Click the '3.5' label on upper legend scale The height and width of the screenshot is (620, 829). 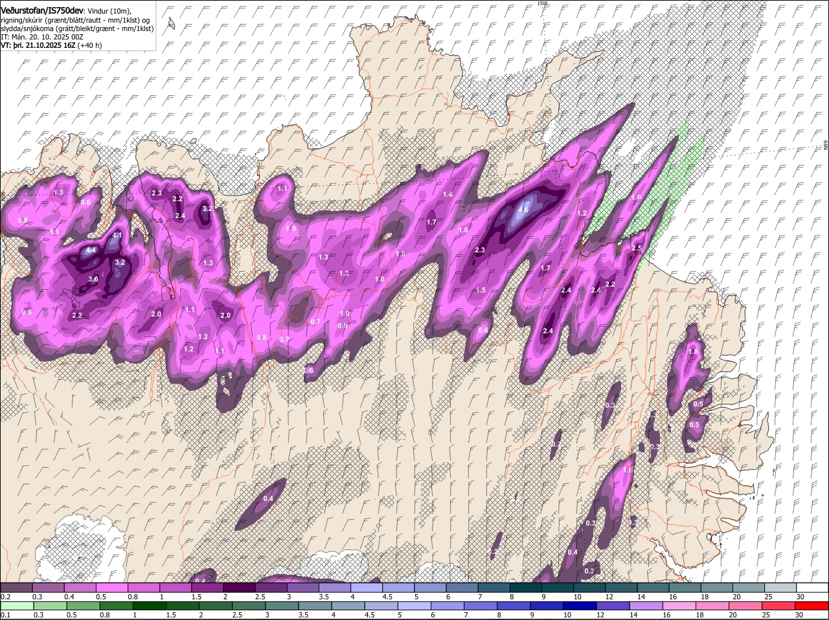[324, 597]
